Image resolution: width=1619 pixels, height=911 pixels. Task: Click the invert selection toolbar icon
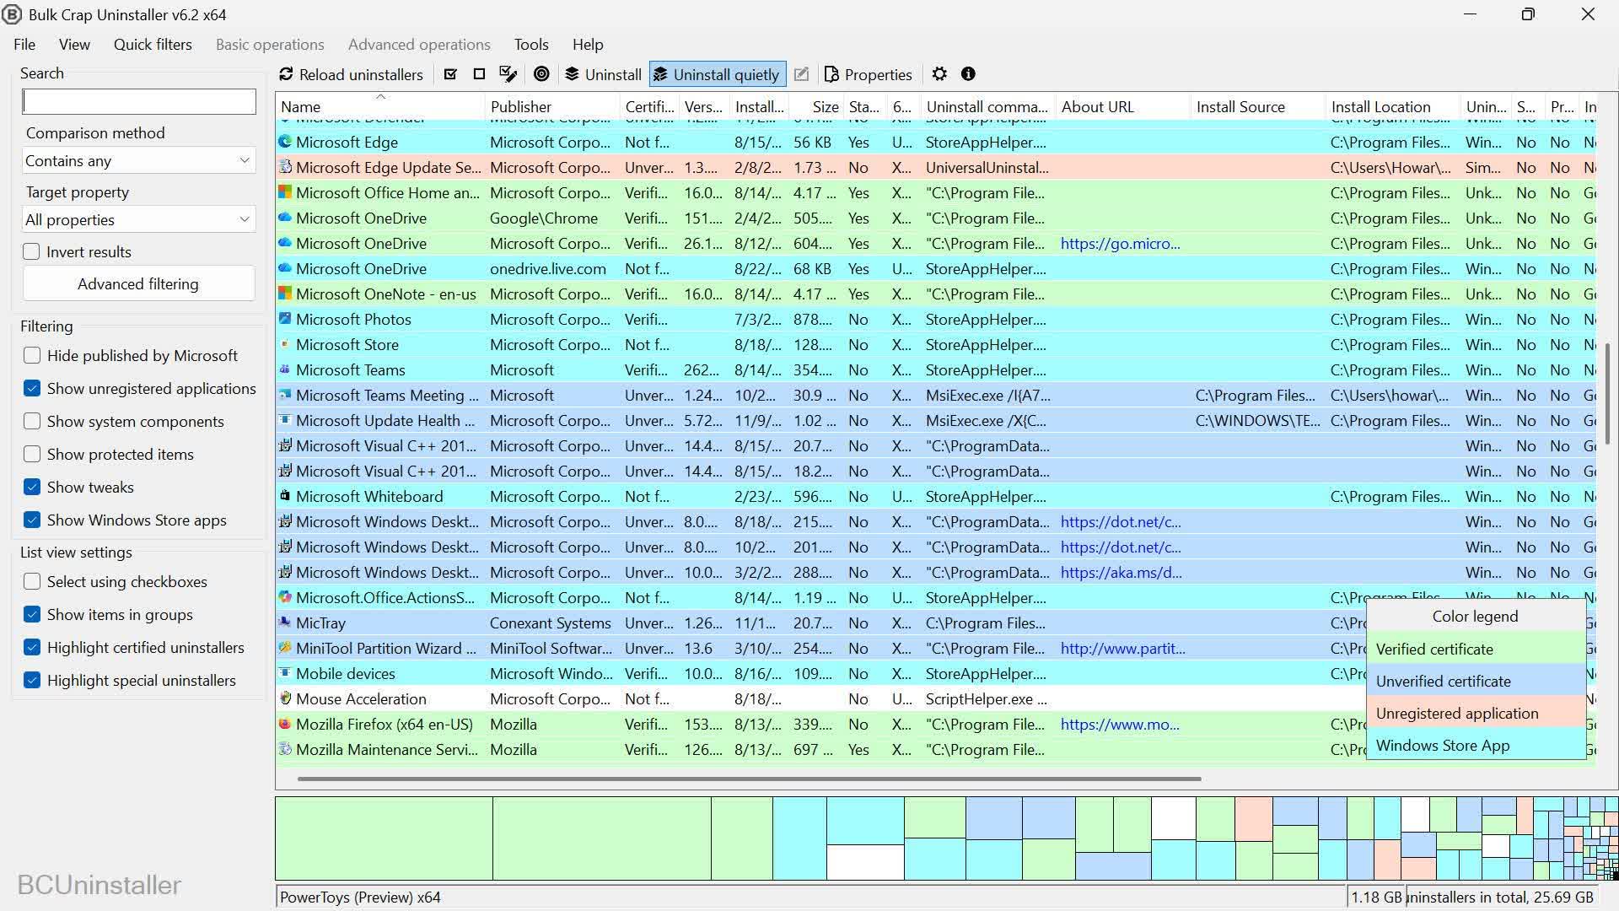508,74
